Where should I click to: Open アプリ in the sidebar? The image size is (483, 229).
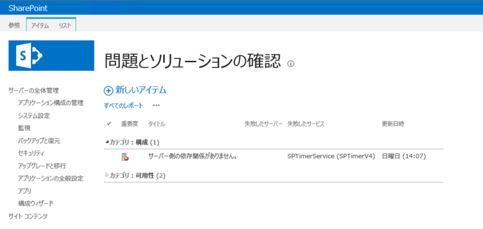coord(25,191)
